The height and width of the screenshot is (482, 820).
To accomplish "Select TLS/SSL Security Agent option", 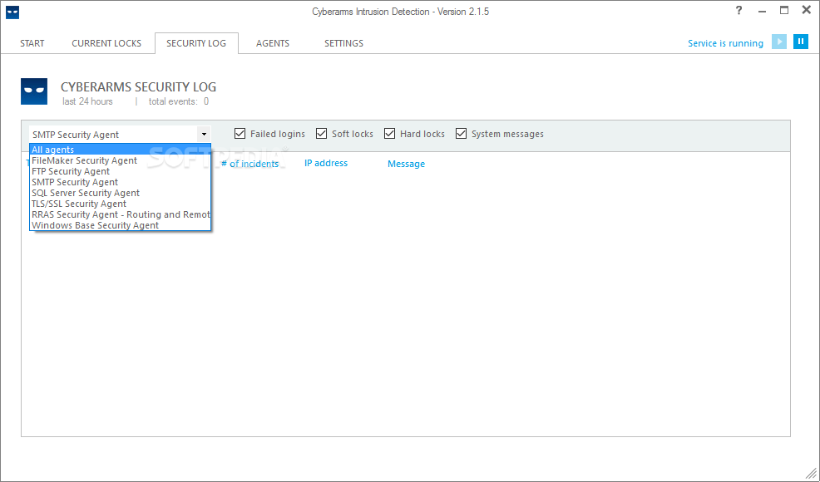I will pos(121,204).
